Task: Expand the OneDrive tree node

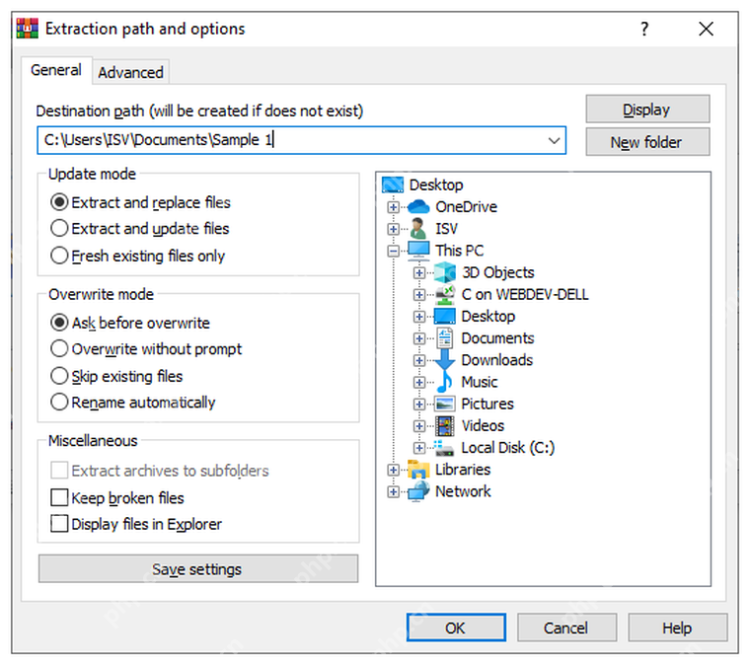Action: point(393,207)
